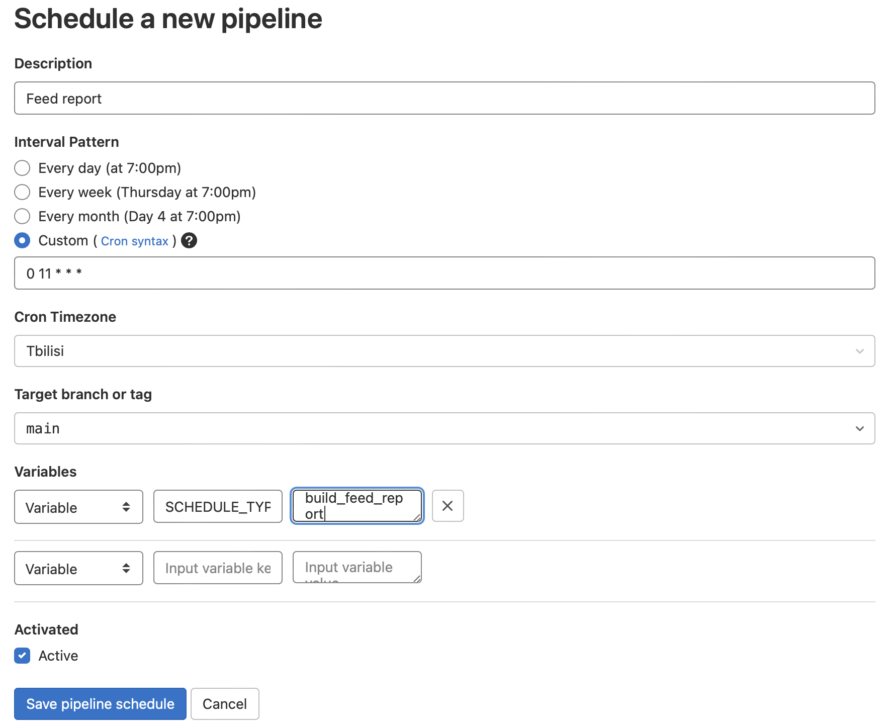
Task: Click the SCHEDULE_TYPE variable key field
Action: pos(218,506)
